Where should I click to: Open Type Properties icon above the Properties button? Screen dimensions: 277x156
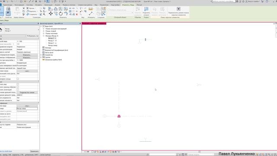coord(8,9)
